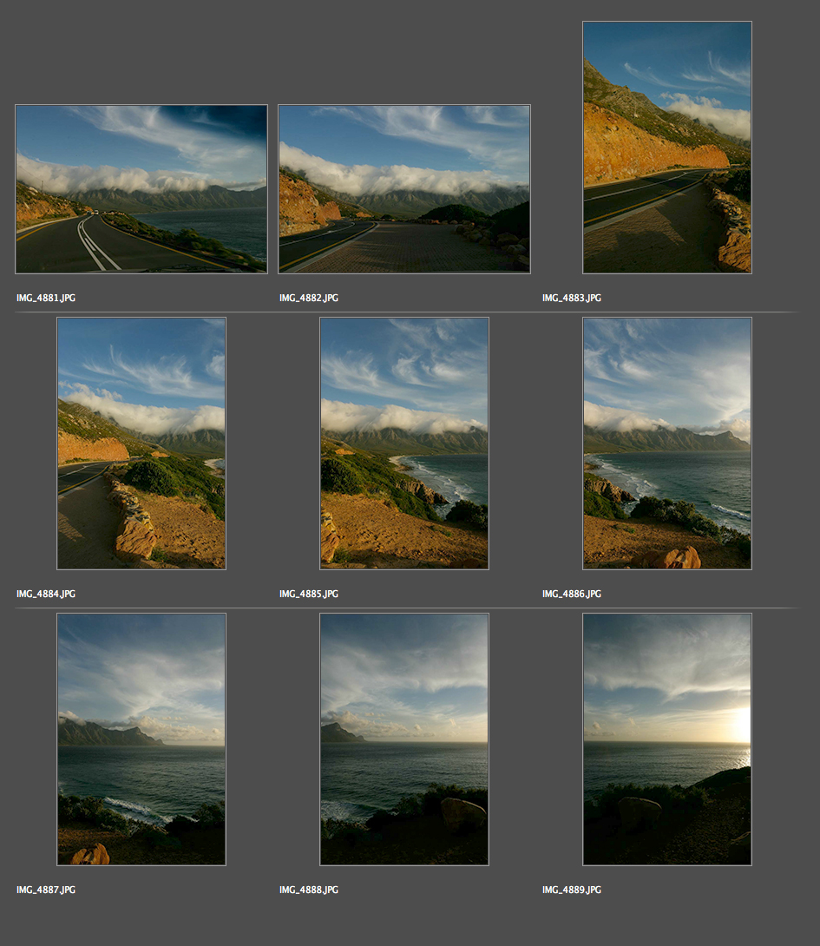Click the divider line under IMG_4882.JPG label
Screen dimensions: 820x946
pyautogui.click(x=403, y=312)
